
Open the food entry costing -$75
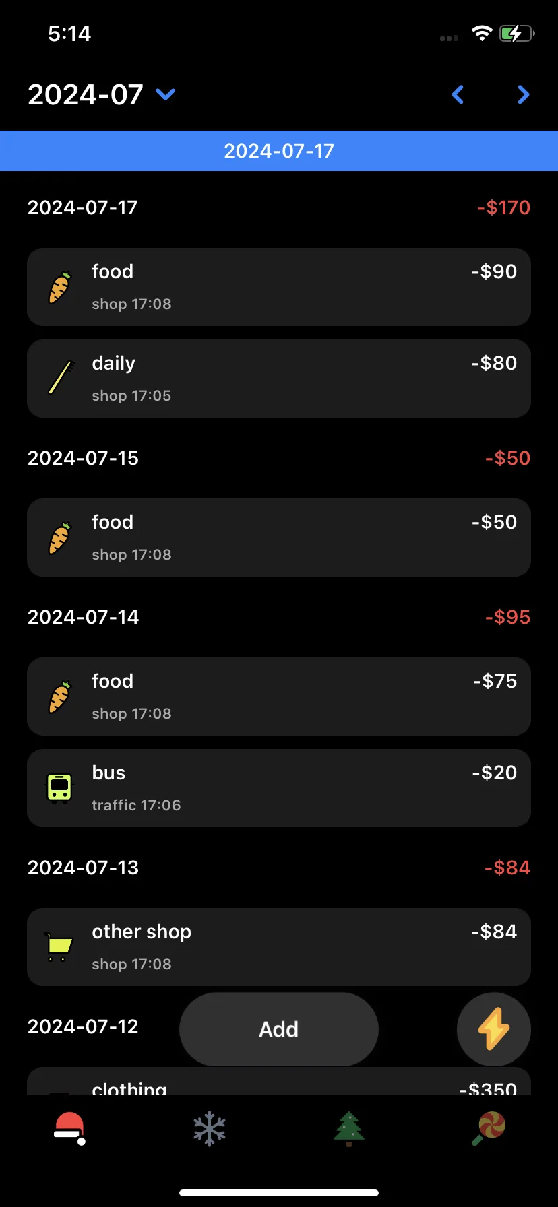(279, 696)
